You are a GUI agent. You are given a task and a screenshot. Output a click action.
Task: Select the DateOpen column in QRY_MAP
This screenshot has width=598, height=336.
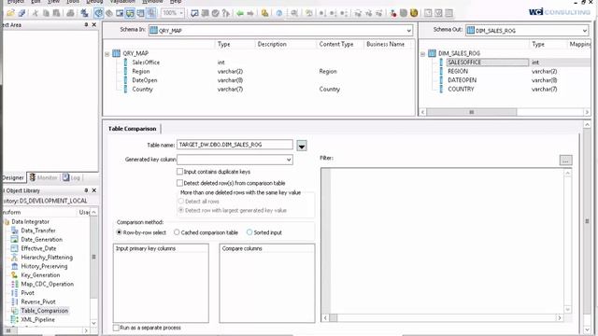coord(145,80)
